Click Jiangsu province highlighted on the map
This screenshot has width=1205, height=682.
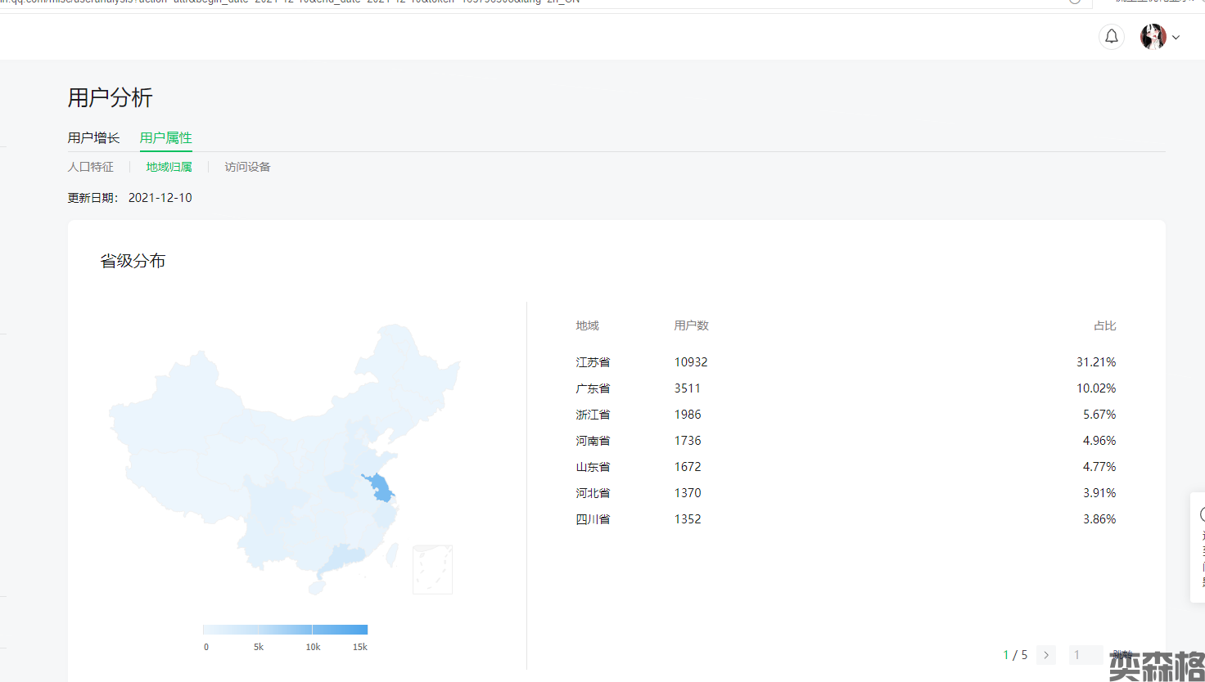[379, 488]
